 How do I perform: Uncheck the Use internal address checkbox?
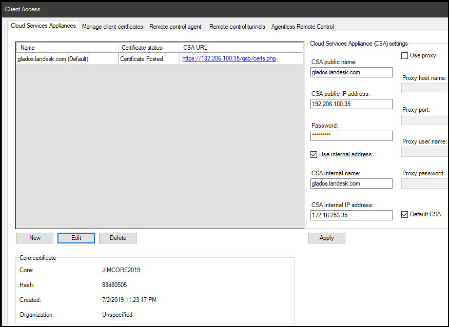pos(314,154)
